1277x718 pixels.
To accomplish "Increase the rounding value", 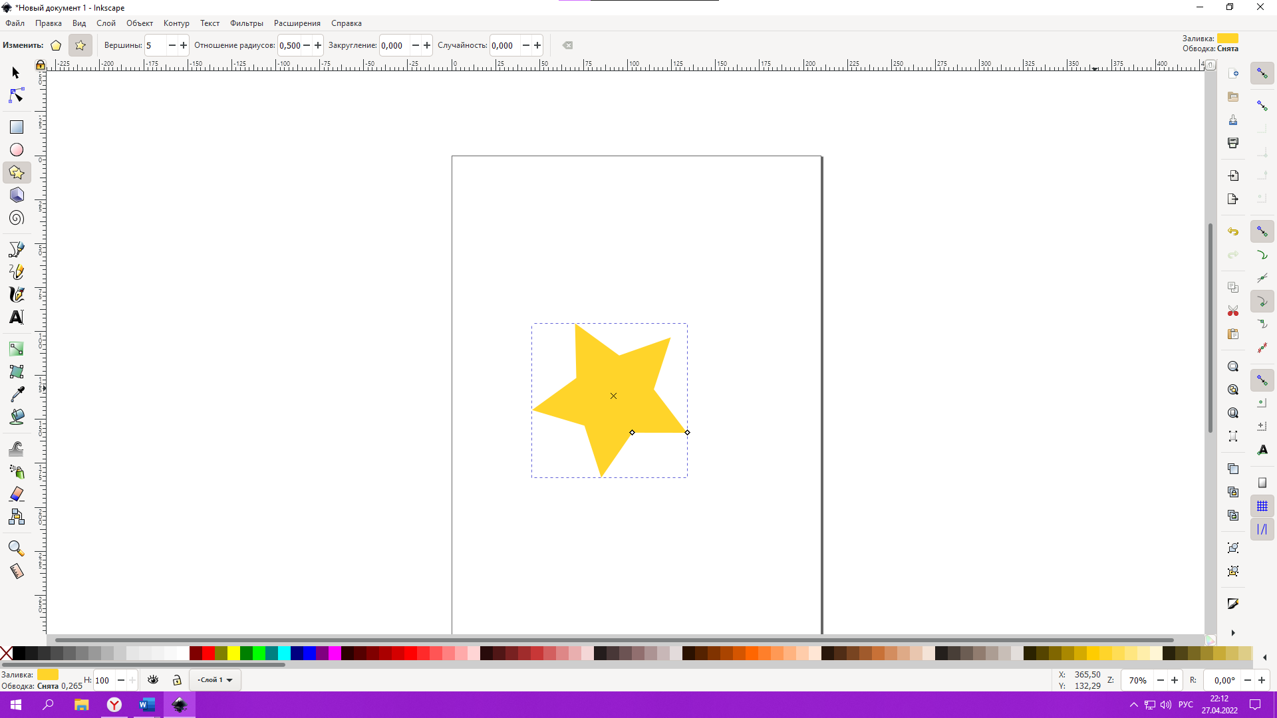I will pyautogui.click(x=427, y=45).
